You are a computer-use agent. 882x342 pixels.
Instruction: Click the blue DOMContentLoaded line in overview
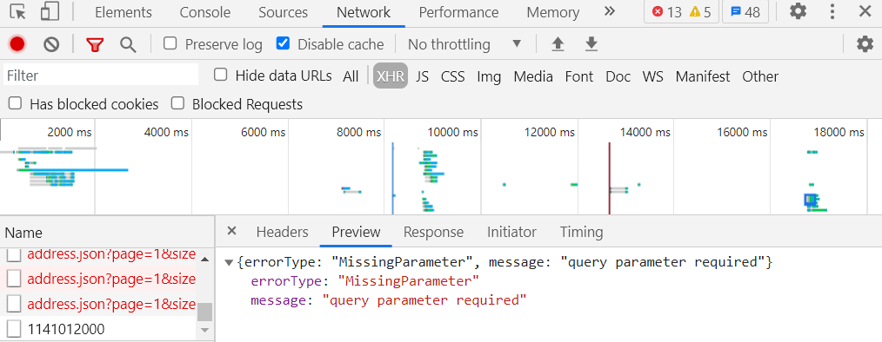click(392, 178)
